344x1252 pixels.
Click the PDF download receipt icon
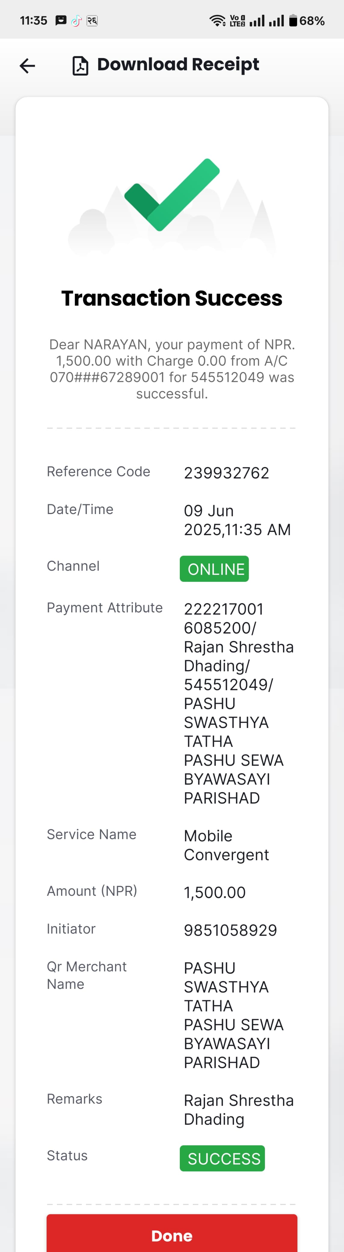pyautogui.click(x=80, y=66)
